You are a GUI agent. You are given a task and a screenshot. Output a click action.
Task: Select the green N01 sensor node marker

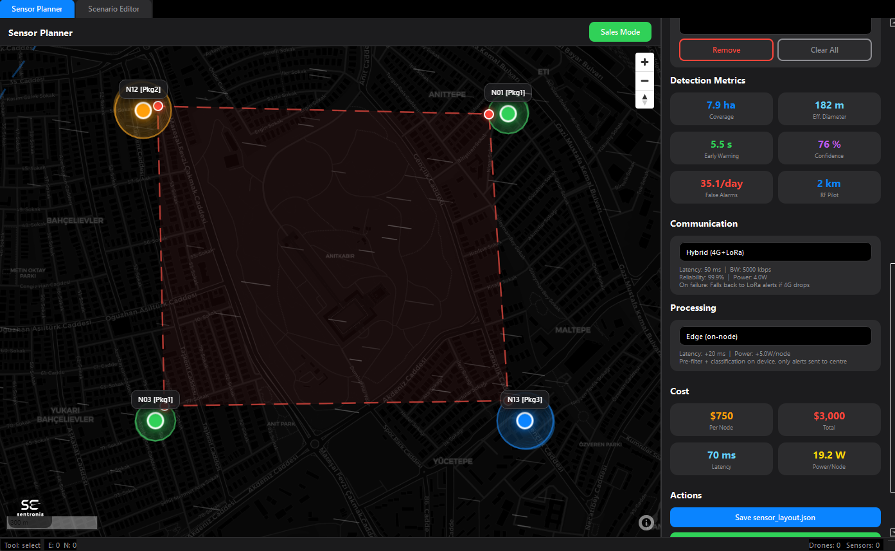coord(508,114)
